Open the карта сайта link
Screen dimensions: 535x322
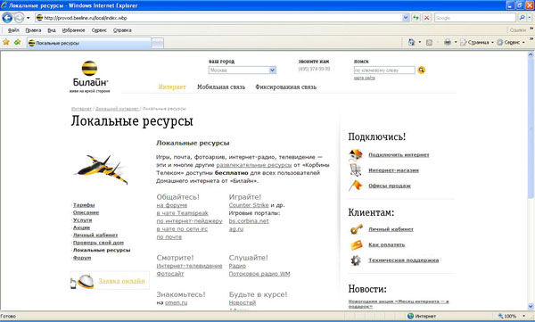tap(365, 78)
